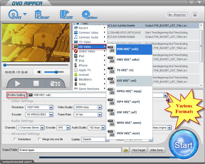Choose MPEG HD(*.mpg) format
Screen dimensions: 205x164
(130, 91)
